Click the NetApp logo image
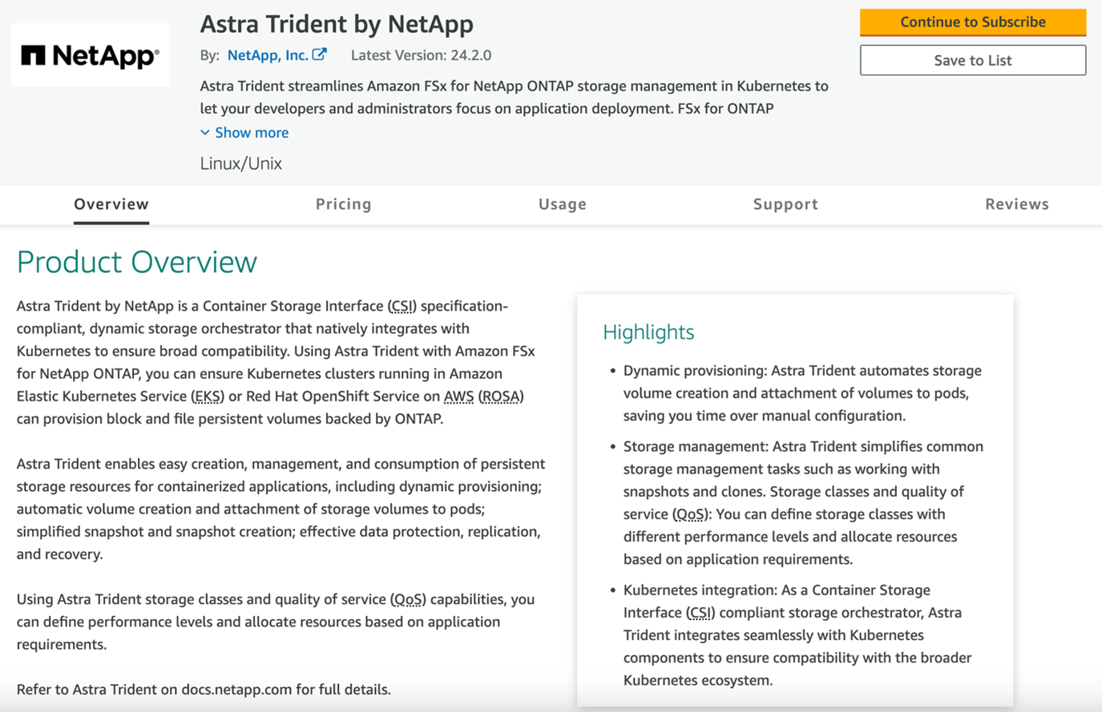 (x=90, y=54)
